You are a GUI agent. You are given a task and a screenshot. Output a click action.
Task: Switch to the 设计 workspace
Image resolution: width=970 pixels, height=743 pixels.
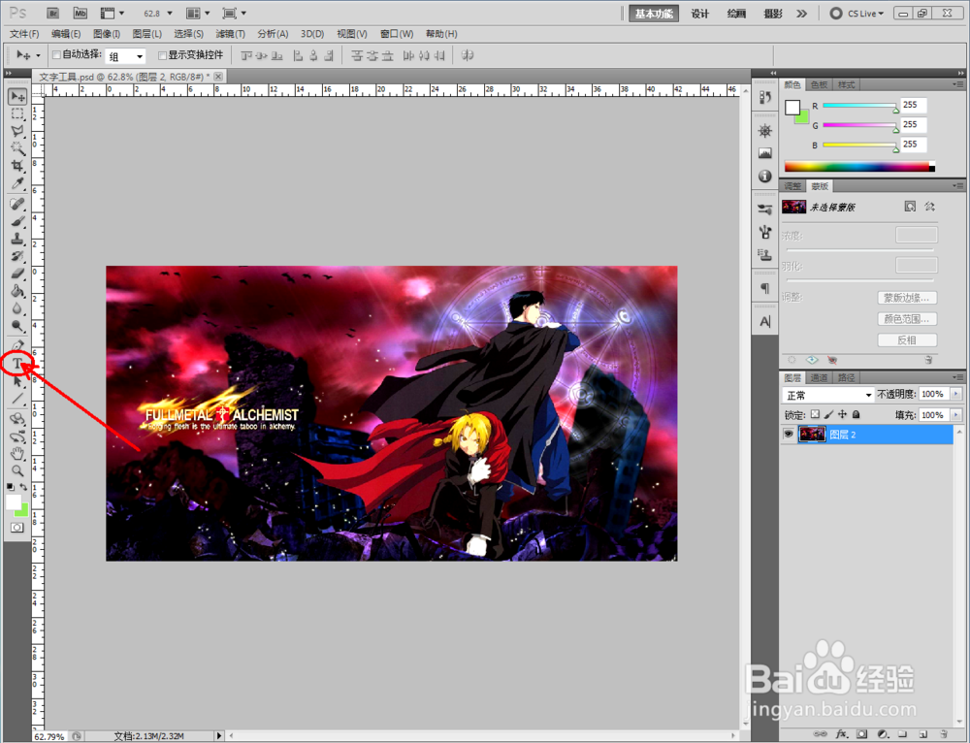[x=699, y=14]
